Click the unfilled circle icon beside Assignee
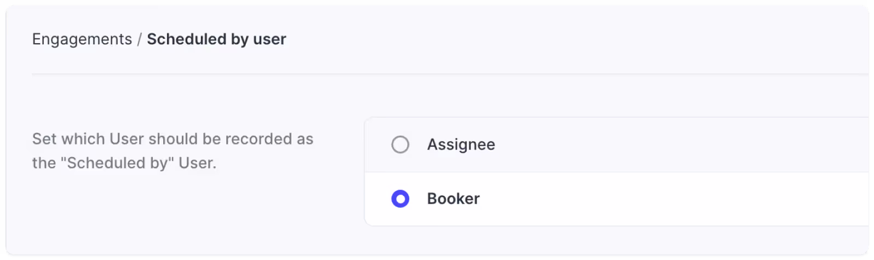This screenshot has height=260, width=874. [400, 145]
